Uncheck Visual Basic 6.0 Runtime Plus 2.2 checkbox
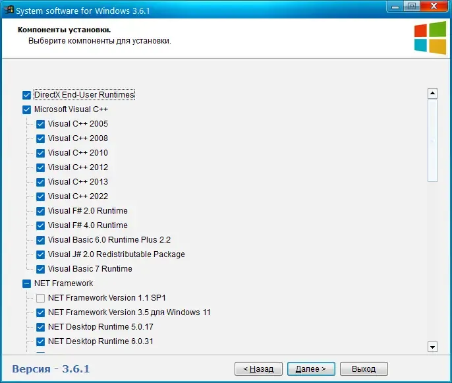The image size is (452, 383). point(40,240)
